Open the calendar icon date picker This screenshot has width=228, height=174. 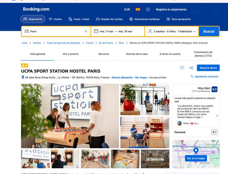(96, 31)
